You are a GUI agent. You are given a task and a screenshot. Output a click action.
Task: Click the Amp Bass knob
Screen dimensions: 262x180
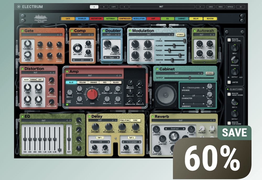click(79, 89)
